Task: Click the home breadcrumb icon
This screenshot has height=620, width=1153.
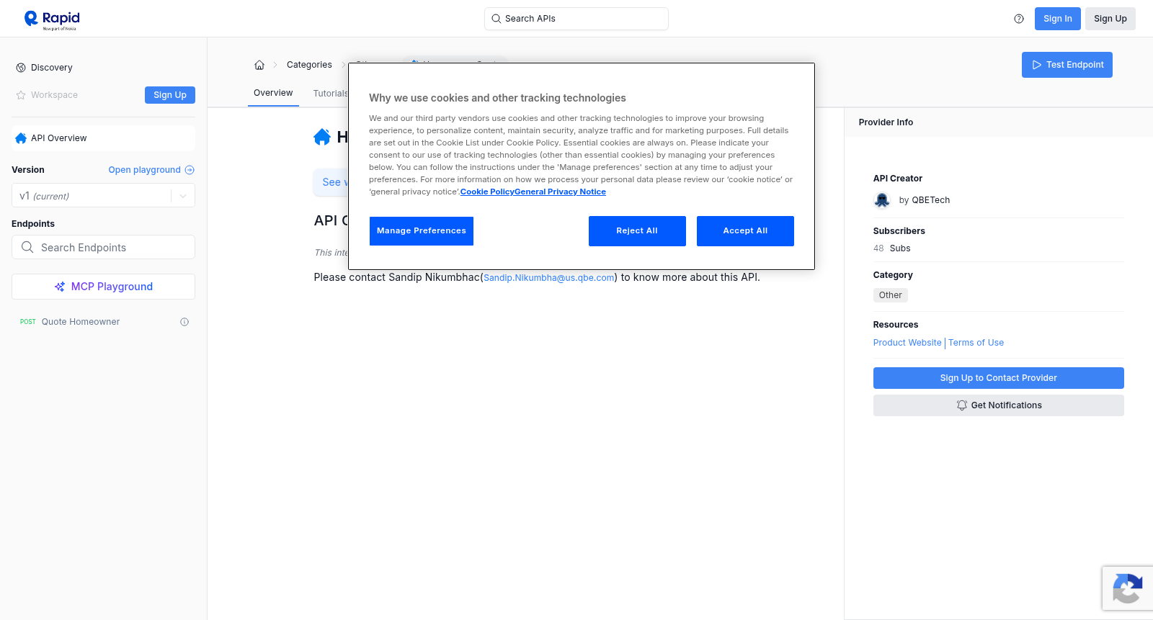Action: pyautogui.click(x=259, y=65)
